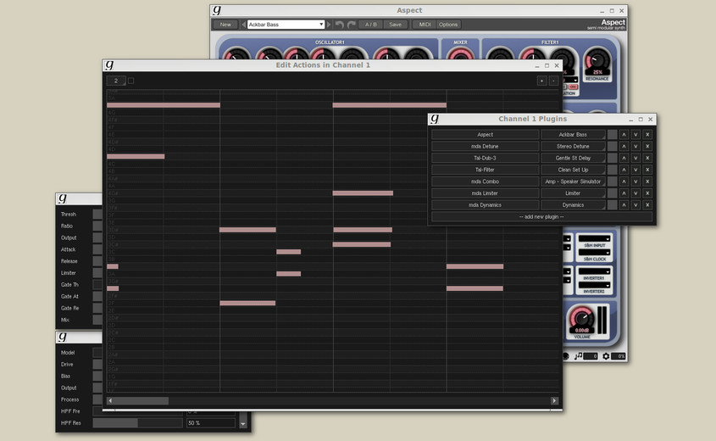The height and width of the screenshot is (441, 716).
Task: Move mda Dynamics plugin up
Action: [624, 204]
